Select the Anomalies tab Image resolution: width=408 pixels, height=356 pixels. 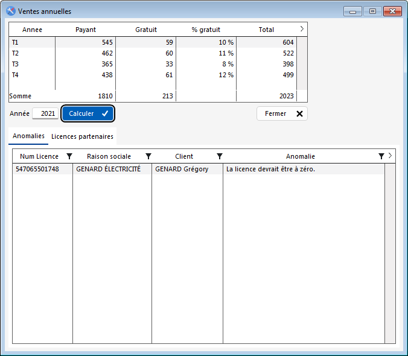tap(29, 136)
